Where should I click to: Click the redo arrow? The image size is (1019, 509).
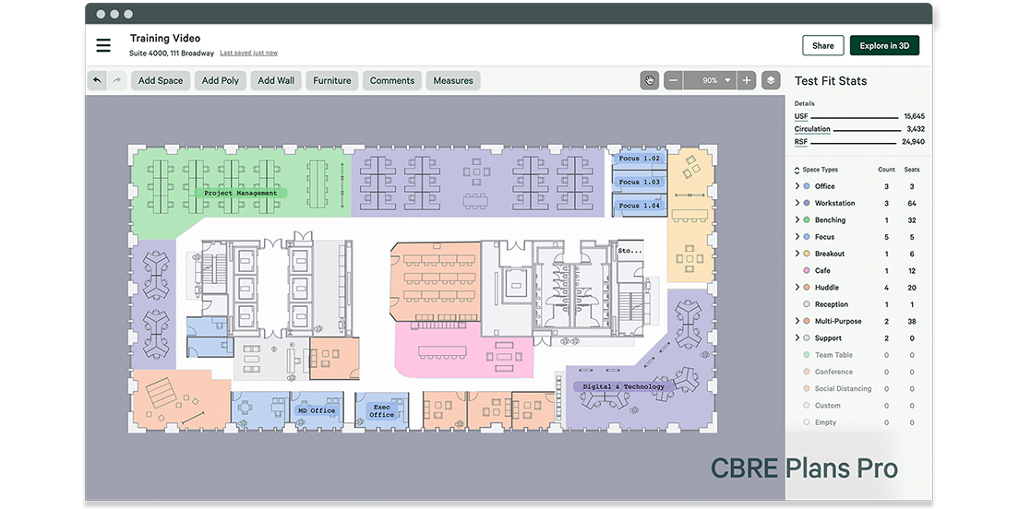pyautogui.click(x=117, y=81)
